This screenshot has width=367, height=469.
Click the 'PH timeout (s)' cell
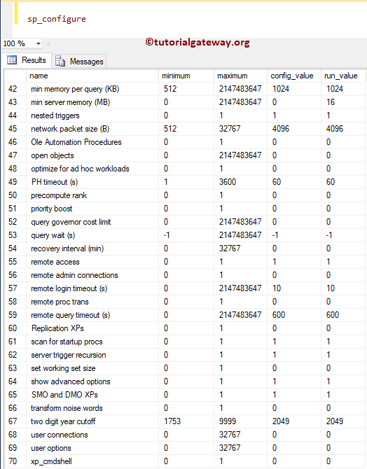(92, 182)
